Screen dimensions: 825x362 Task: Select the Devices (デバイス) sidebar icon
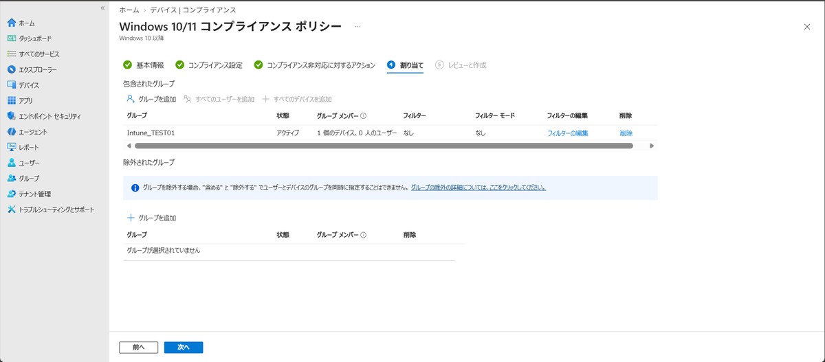point(12,85)
